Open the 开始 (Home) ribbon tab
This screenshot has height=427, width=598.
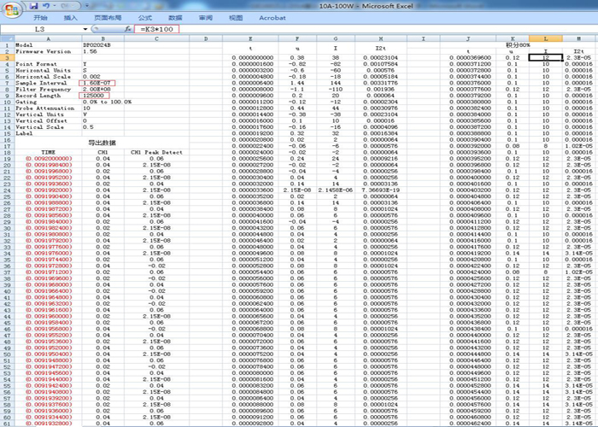[x=40, y=18]
